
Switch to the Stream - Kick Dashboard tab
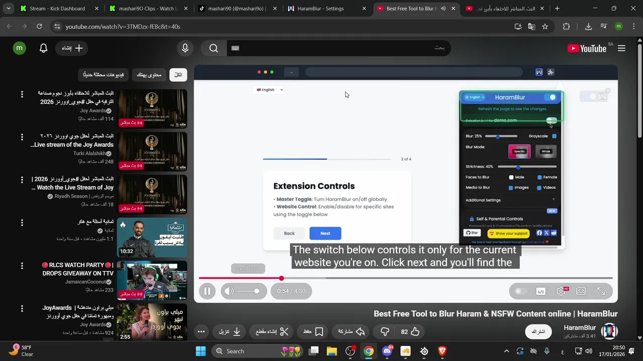[x=53, y=9]
